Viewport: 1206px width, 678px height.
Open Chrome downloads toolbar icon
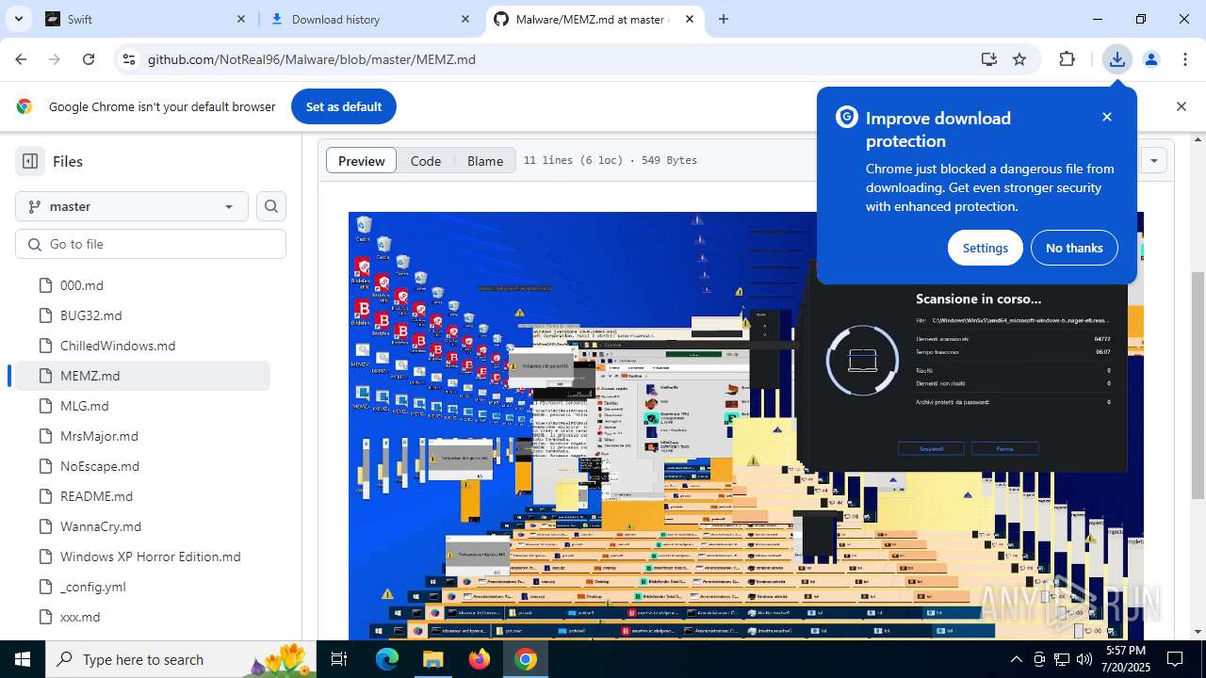pyautogui.click(x=1116, y=59)
